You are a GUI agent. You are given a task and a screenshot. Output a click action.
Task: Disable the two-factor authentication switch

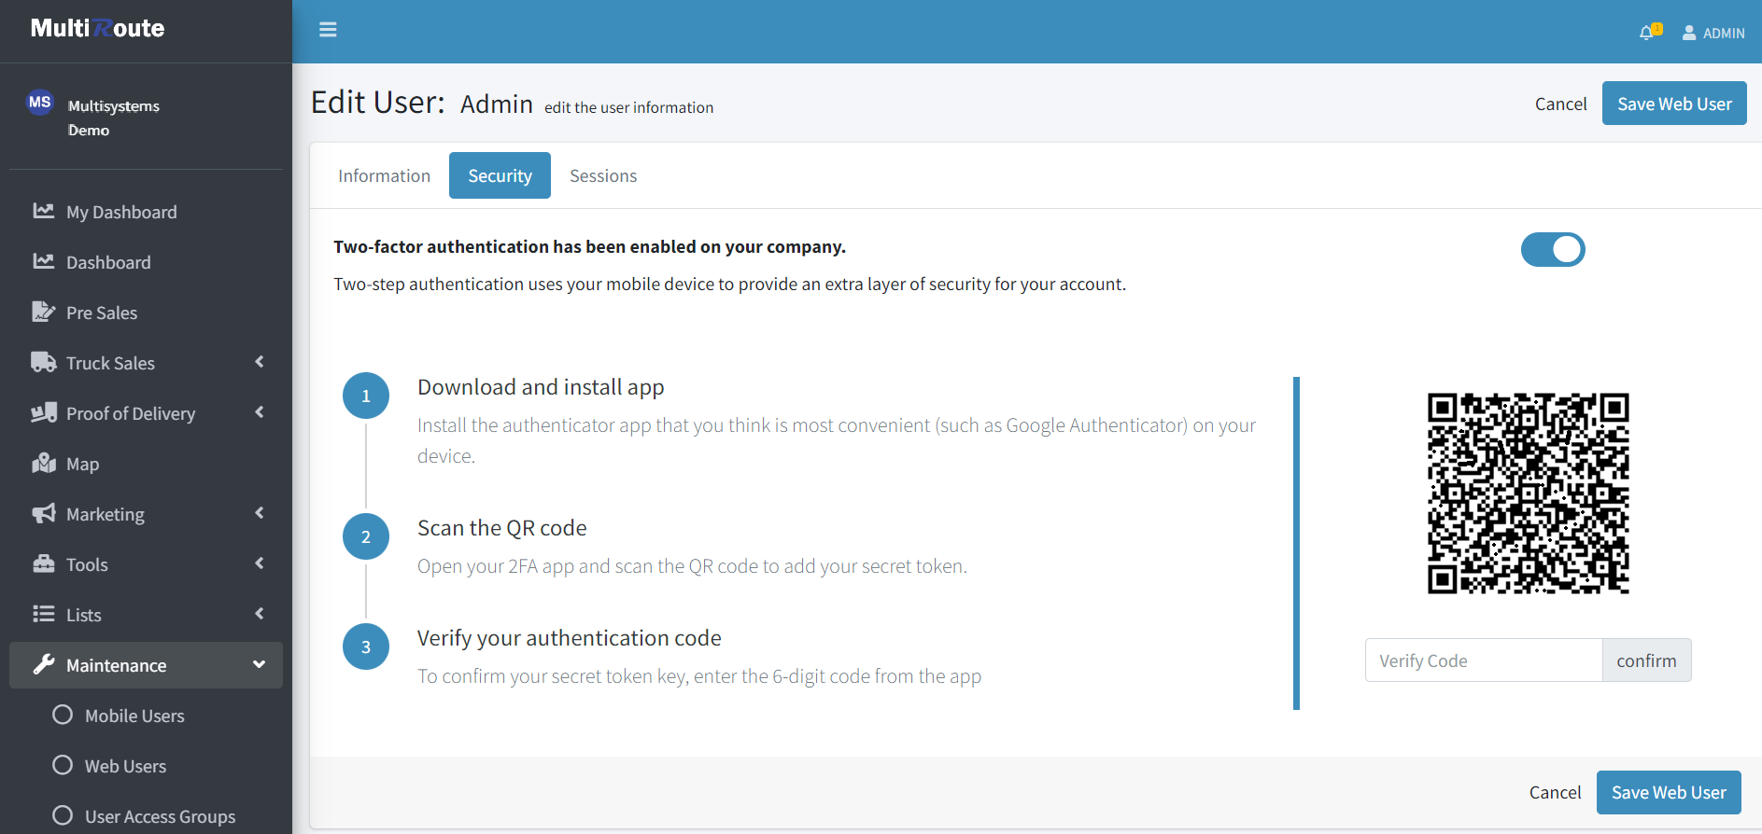tap(1553, 249)
